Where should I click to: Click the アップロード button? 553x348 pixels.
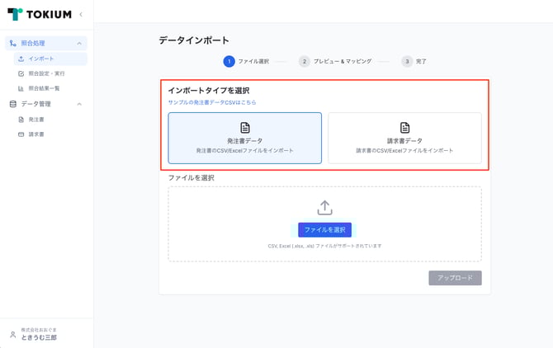tap(455, 278)
